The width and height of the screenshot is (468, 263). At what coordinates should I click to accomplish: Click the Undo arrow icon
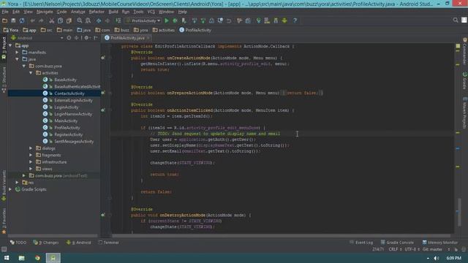(32, 20)
